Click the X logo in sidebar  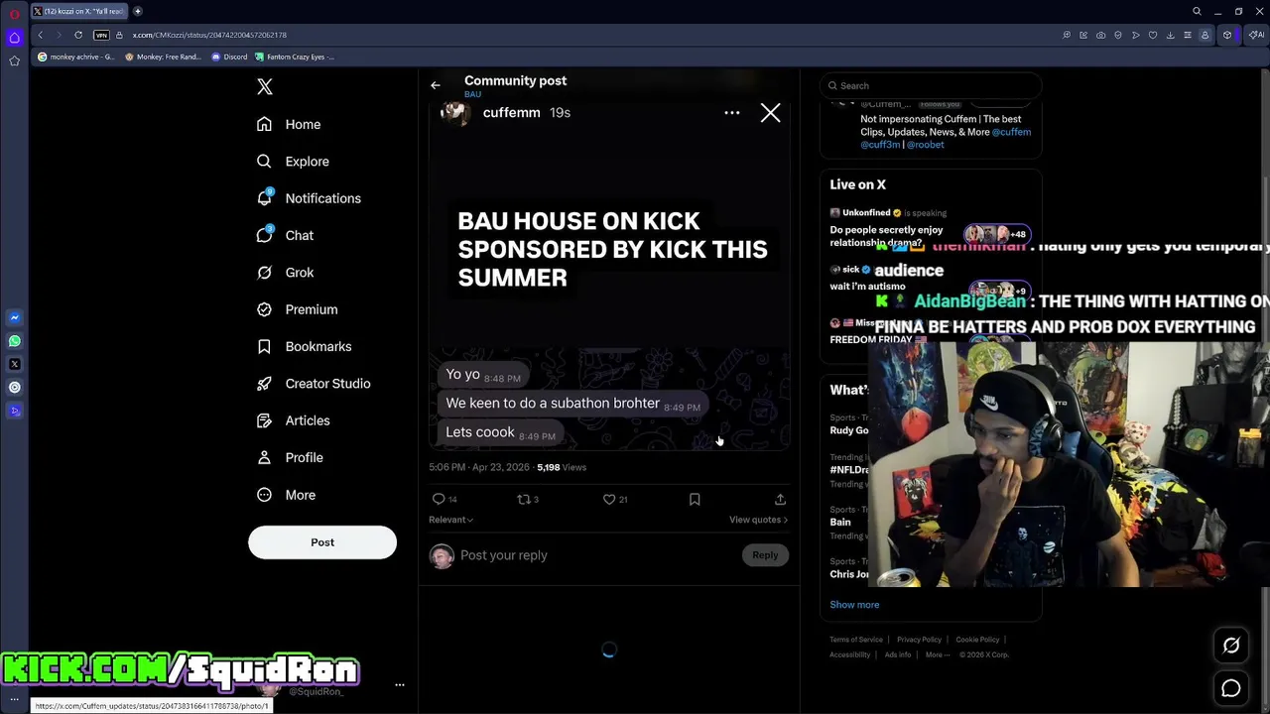[264, 87]
